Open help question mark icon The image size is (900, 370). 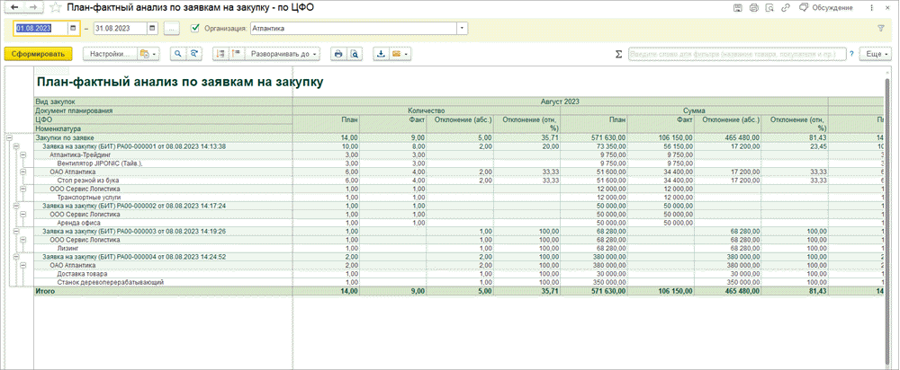pyautogui.click(x=851, y=53)
